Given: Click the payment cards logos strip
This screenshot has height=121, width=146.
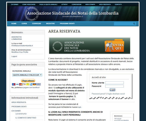Looking at the screenshot, I should click(x=26, y=84).
